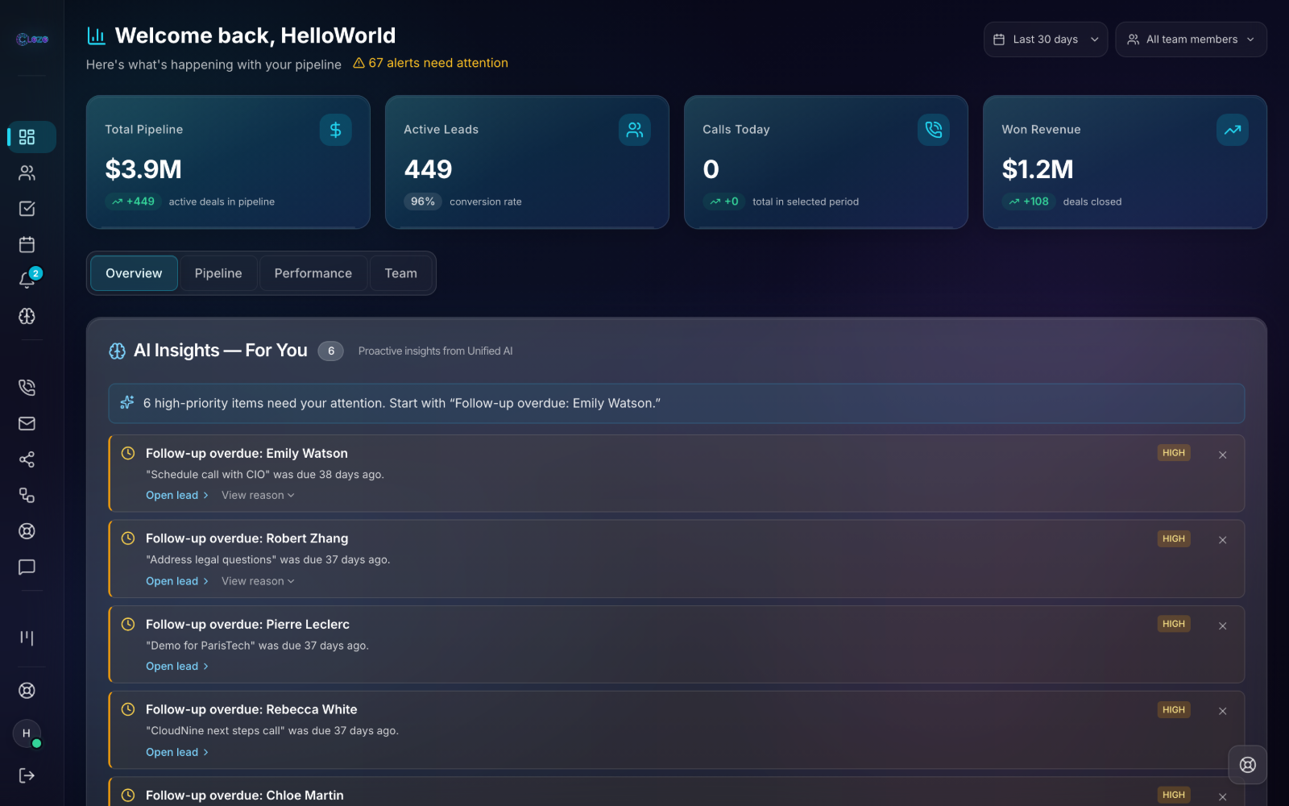Dismiss the Robert Zhang follow-up insight
Screen dimensions: 1289x806
click(1223, 540)
